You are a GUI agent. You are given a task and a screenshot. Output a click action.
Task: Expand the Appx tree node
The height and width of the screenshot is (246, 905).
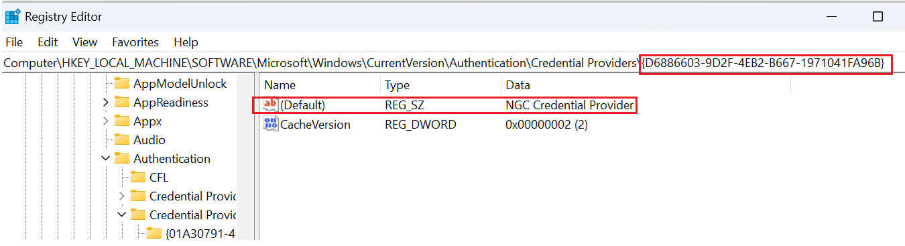(105, 121)
